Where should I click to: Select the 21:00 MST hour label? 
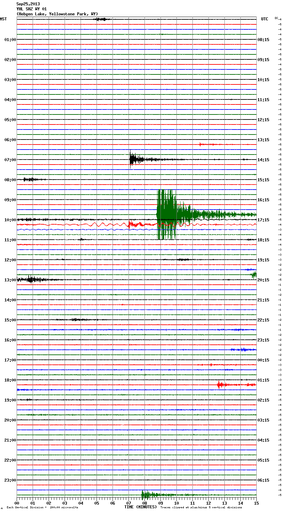(x=10, y=440)
